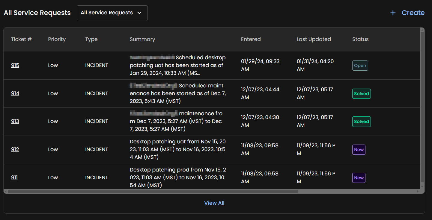
Task: Click the horizontal scrollbar right arrow
Action: pyautogui.click(x=418, y=191)
